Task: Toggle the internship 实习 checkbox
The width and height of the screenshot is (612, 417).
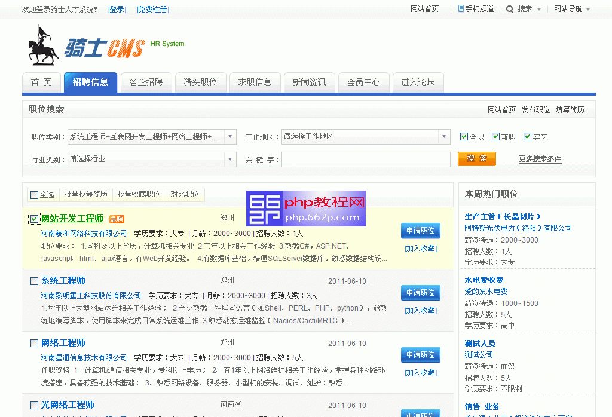Action: point(527,137)
